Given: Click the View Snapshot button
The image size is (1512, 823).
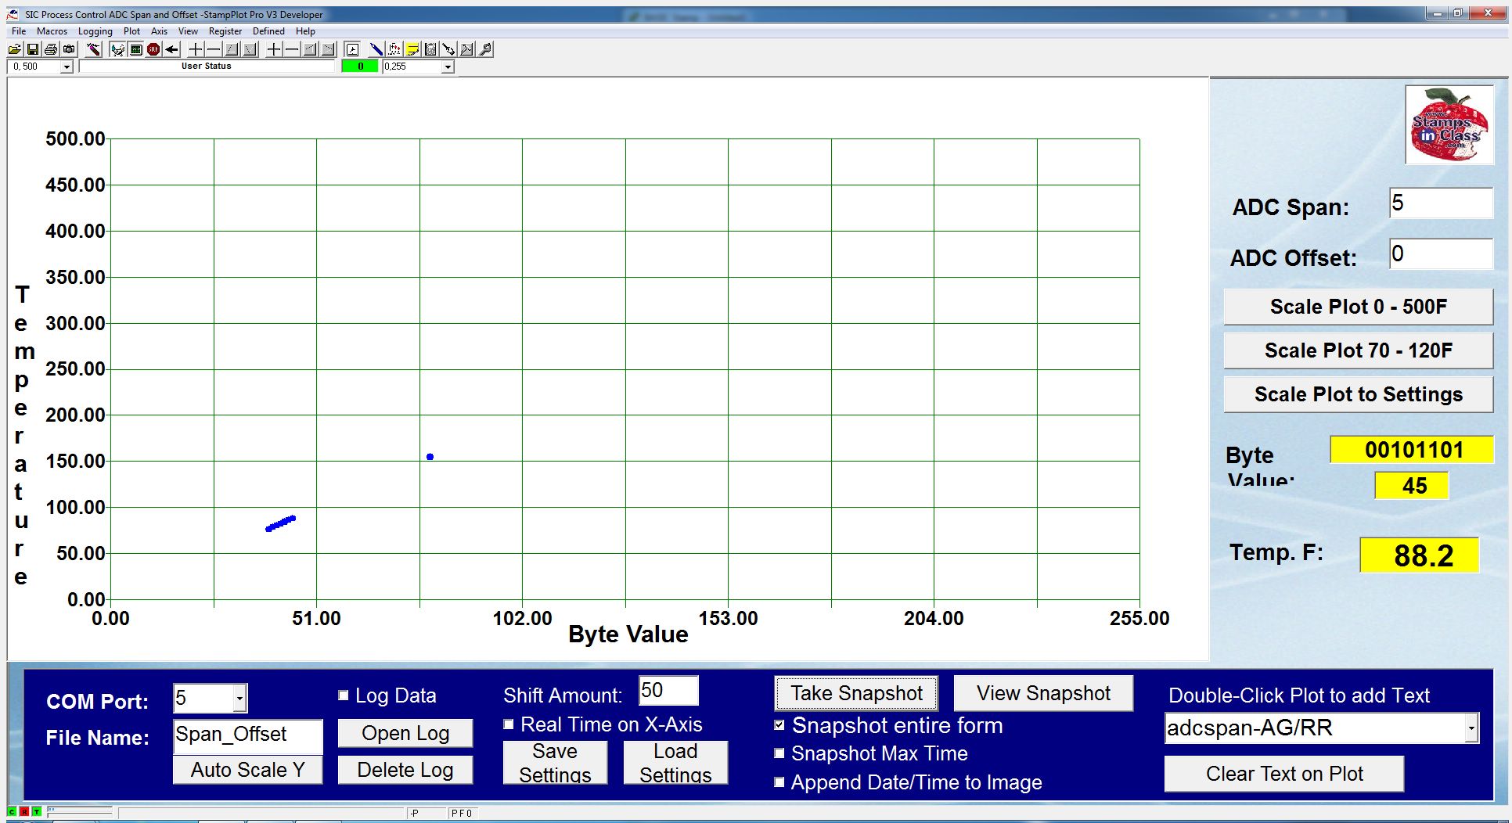Looking at the screenshot, I should 1043,693.
